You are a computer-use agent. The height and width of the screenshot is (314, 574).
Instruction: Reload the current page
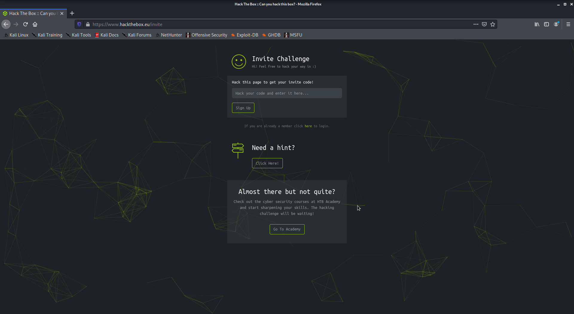[25, 24]
